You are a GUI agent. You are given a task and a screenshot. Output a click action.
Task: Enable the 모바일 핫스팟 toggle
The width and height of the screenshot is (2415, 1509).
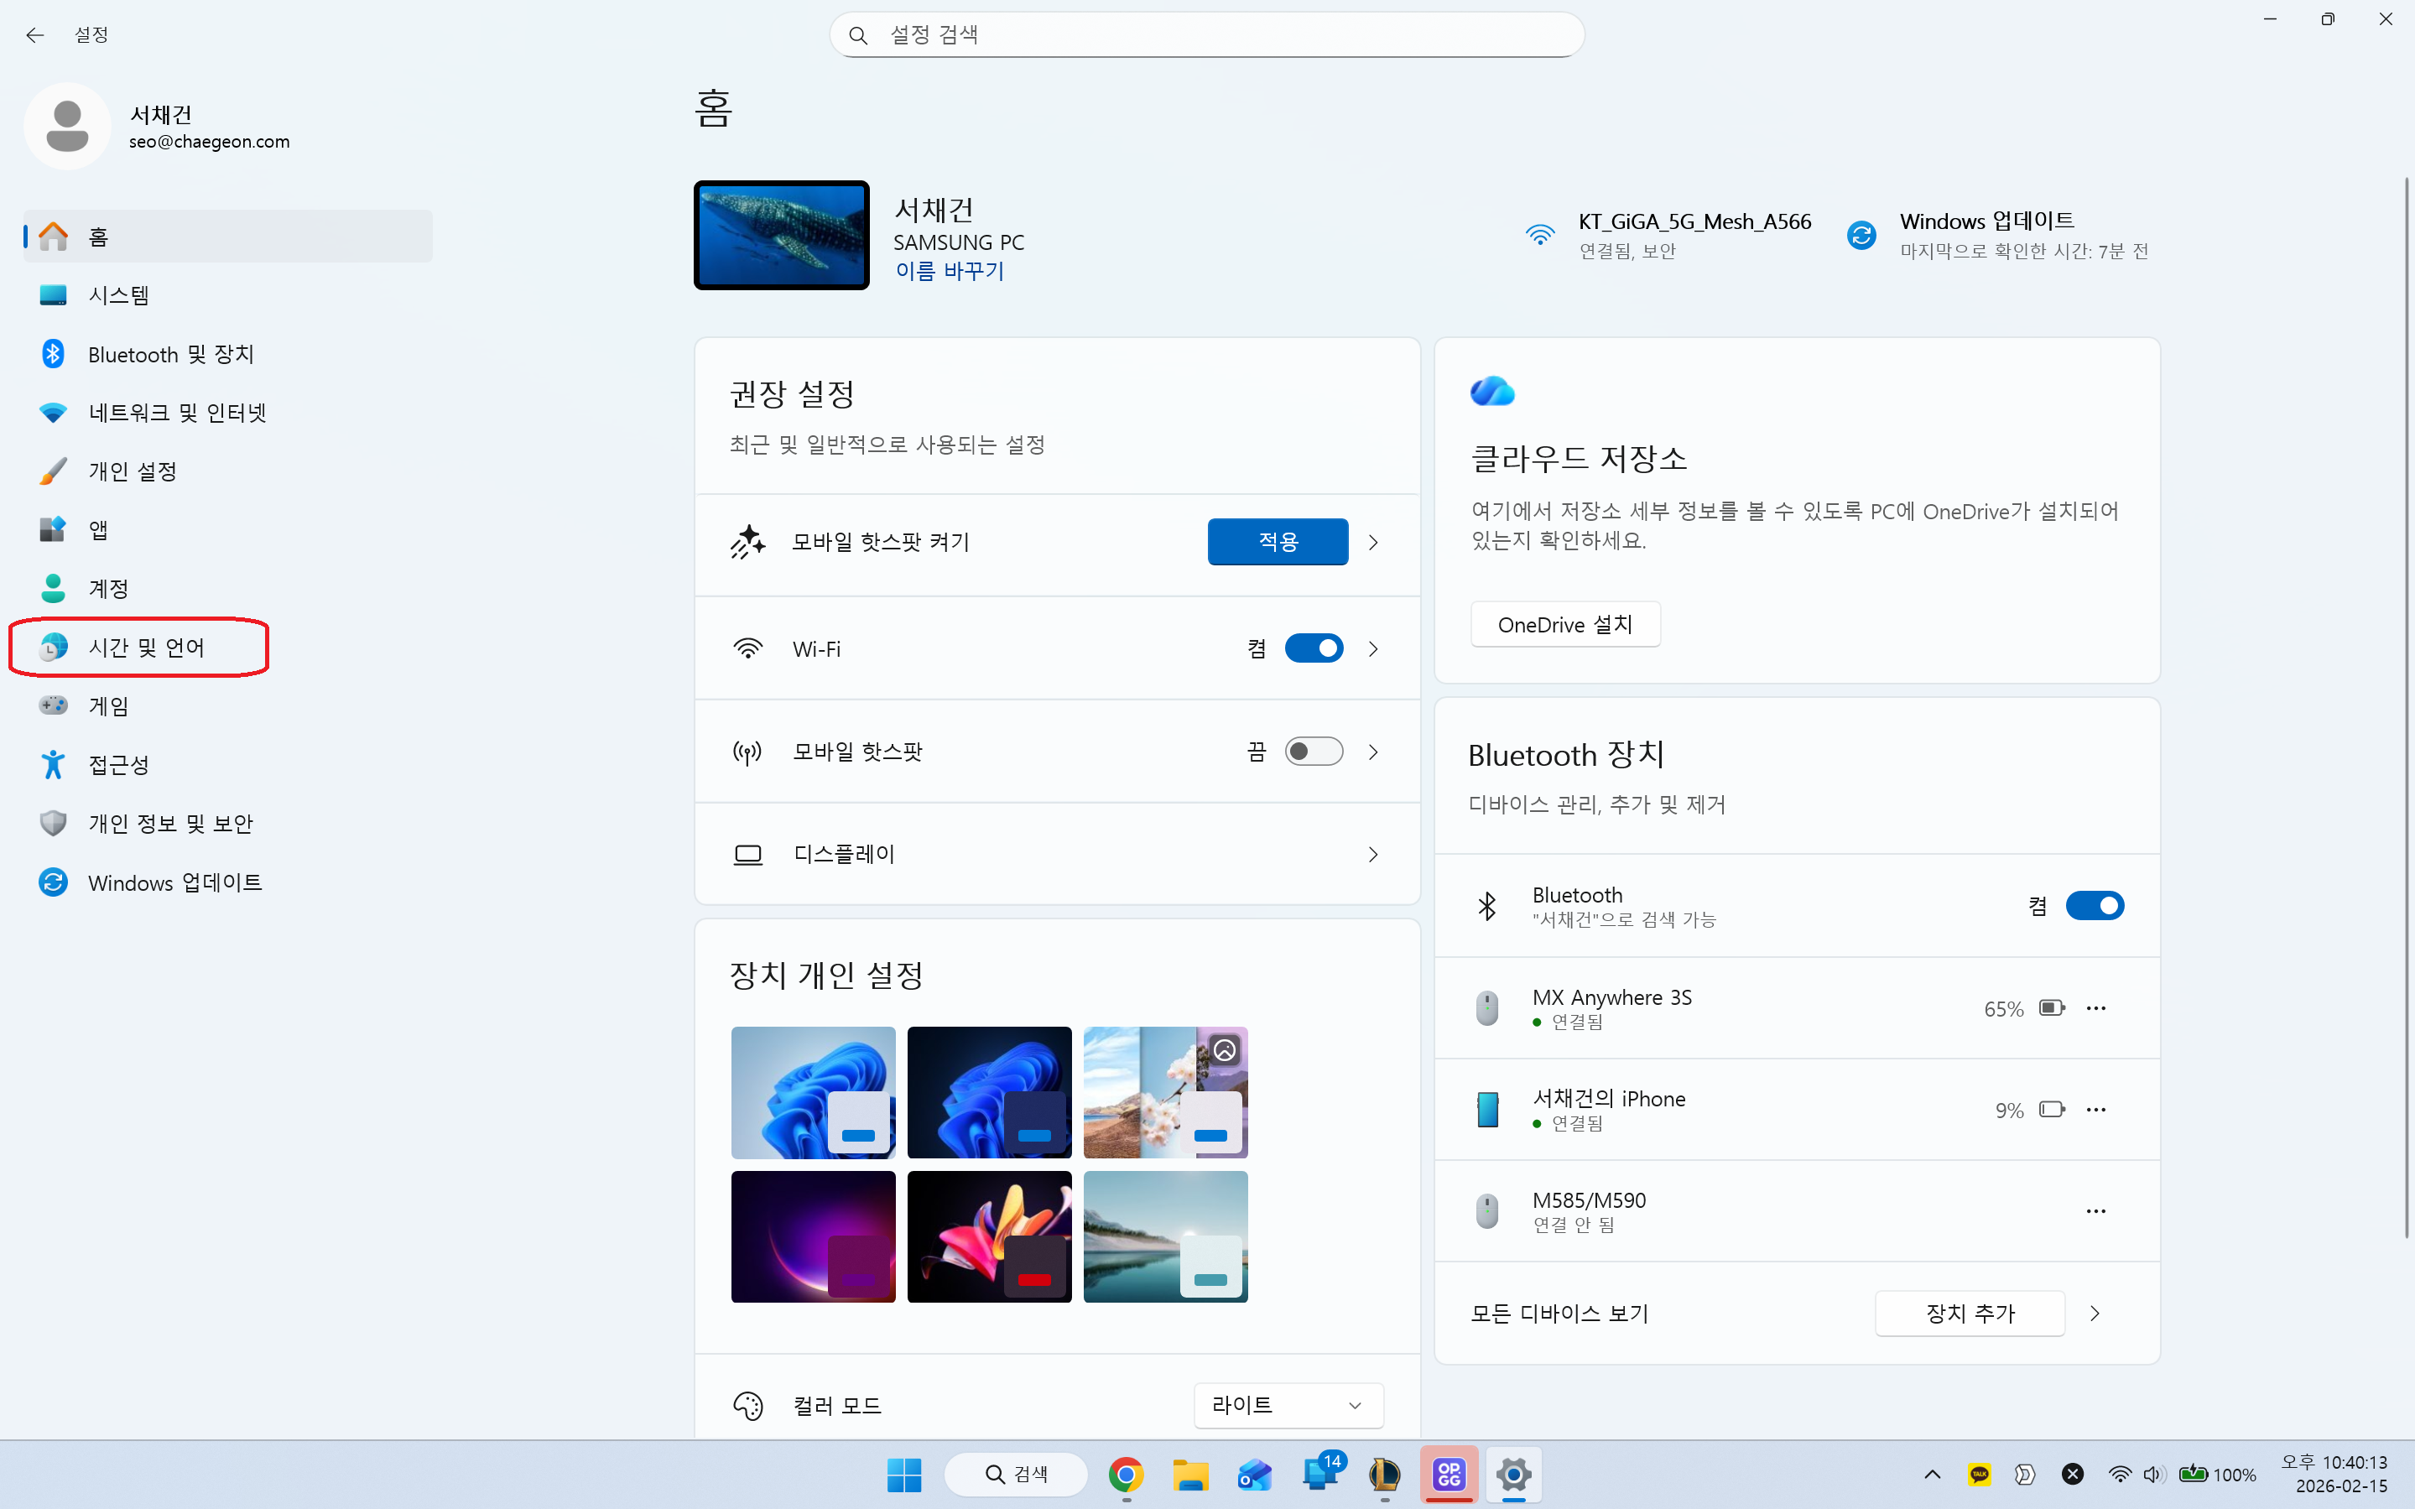point(1315,752)
